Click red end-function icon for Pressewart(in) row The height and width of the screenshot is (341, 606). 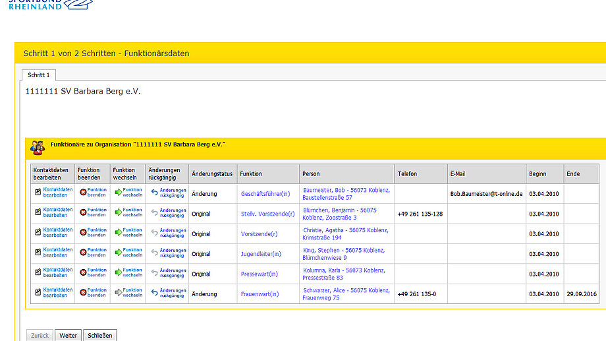(x=83, y=272)
